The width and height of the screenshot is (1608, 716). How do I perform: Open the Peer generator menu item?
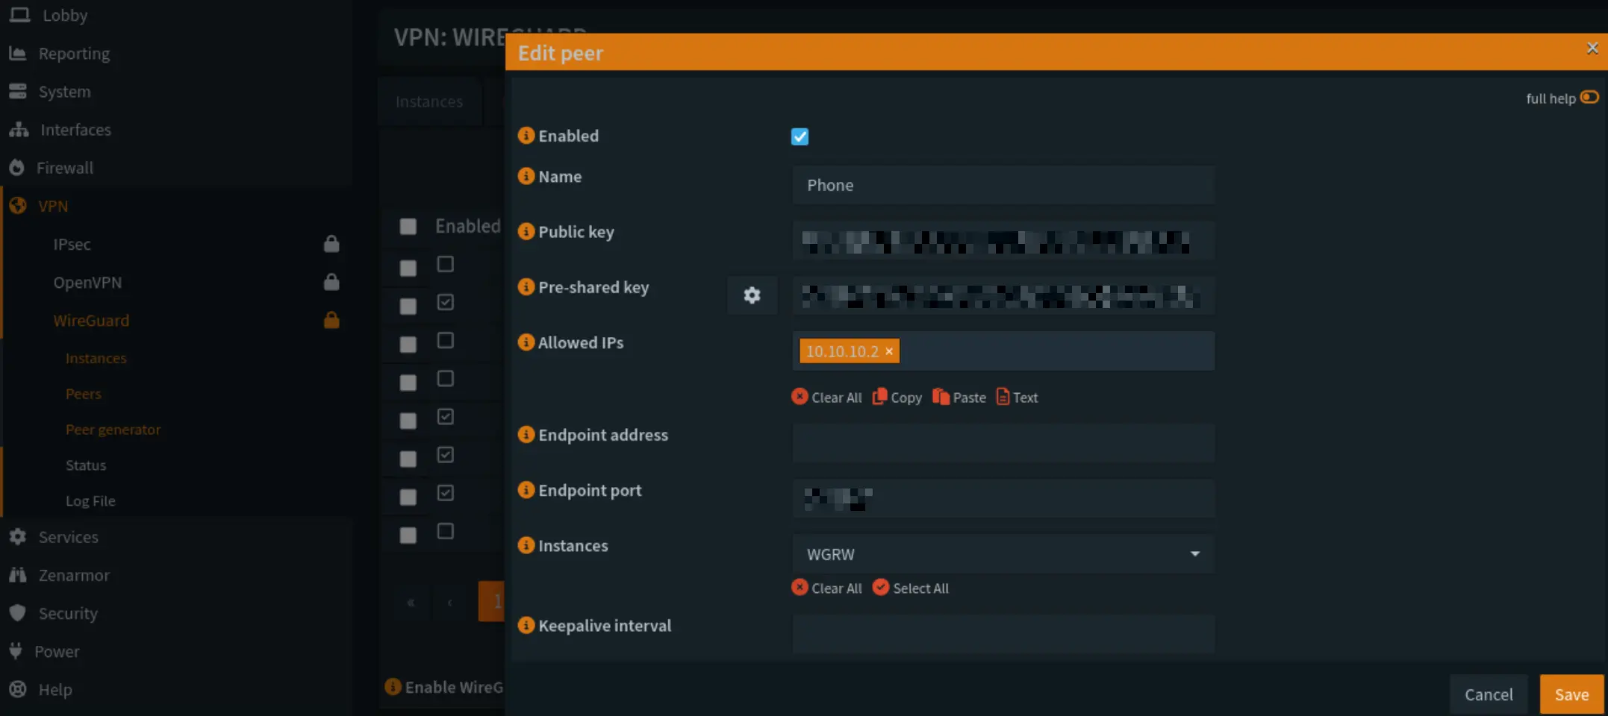(113, 430)
